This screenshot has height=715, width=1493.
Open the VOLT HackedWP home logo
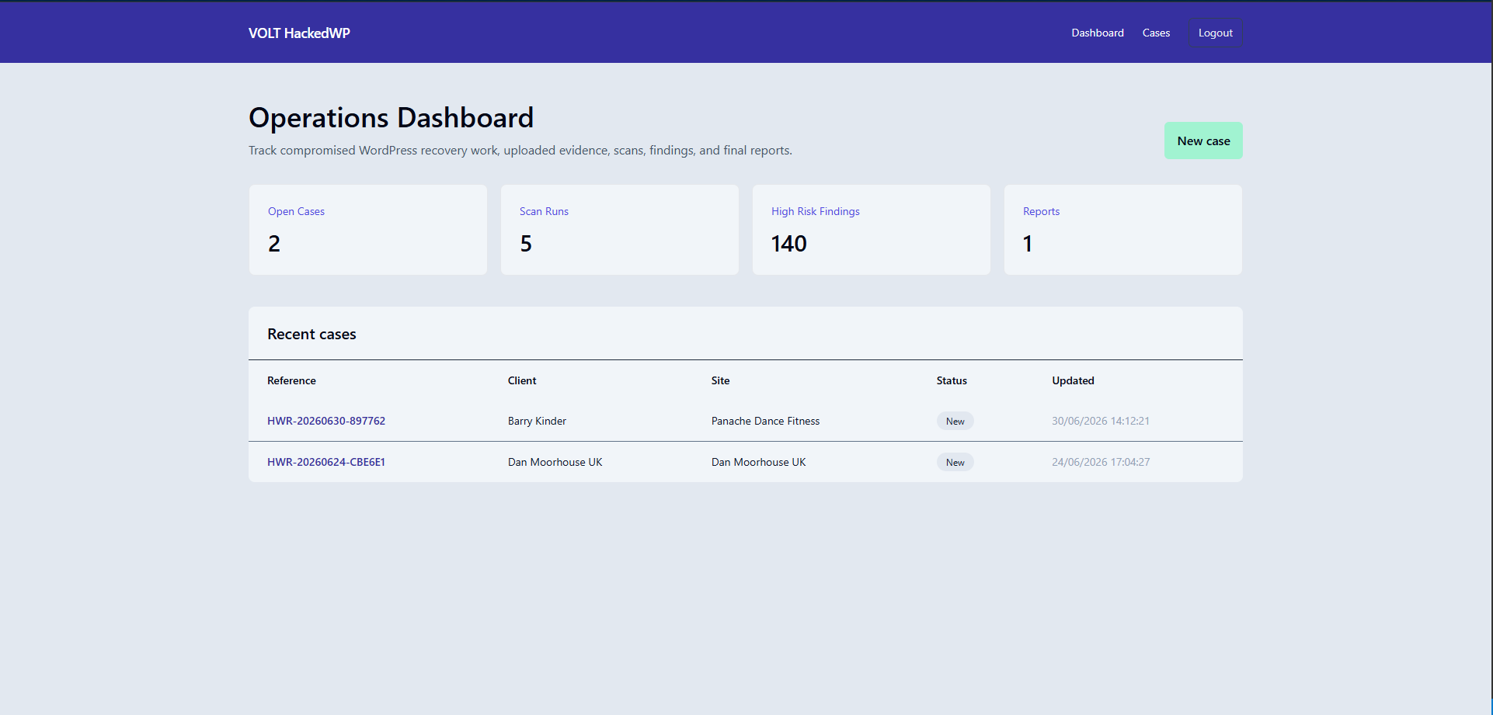pyautogui.click(x=299, y=33)
